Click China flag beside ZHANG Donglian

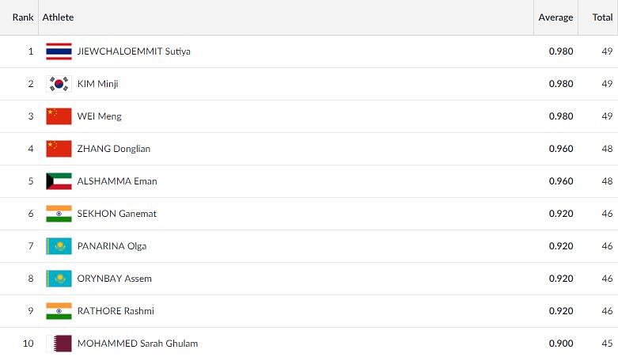point(59,149)
